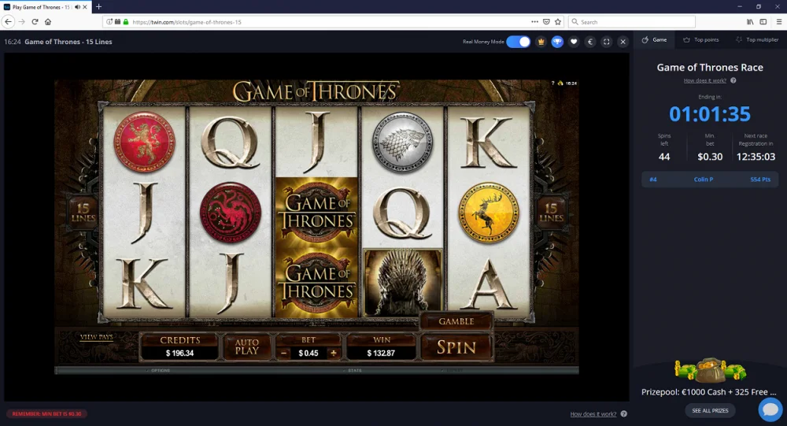Click the WIN amount $ 132.87

381,353
